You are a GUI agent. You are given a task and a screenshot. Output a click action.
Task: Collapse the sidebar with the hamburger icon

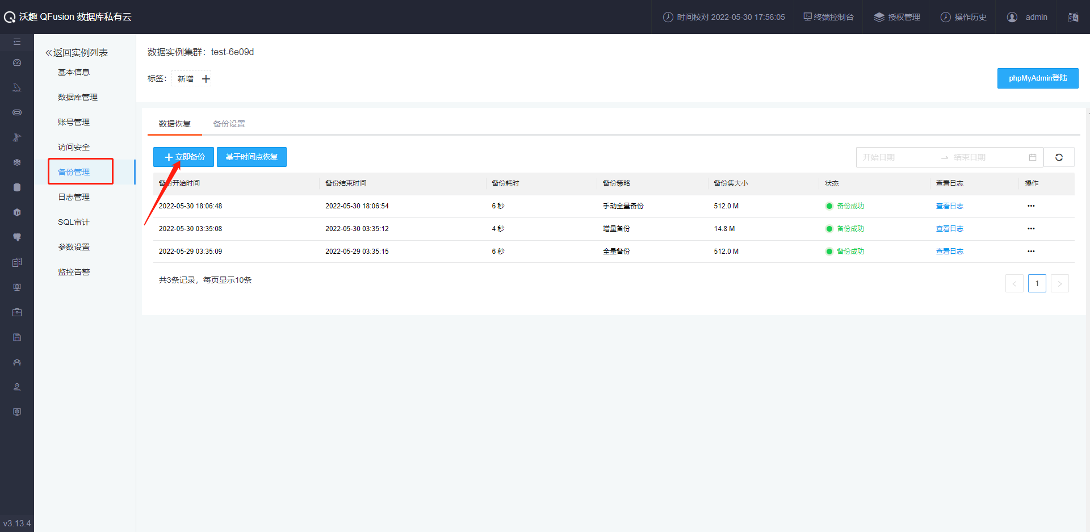point(17,42)
